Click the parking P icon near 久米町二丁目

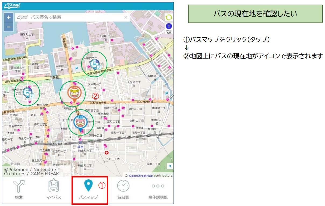(167, 93)
